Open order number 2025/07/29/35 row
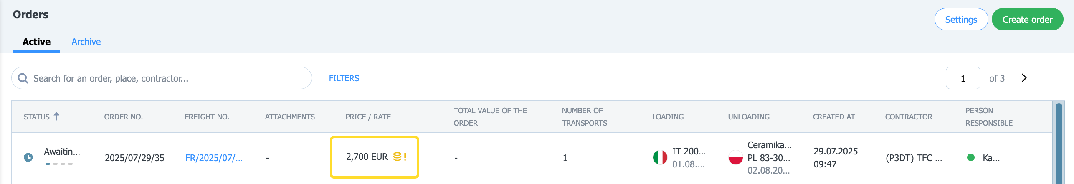This screenshot has width=1074, height=184. [x=134, y=158]
